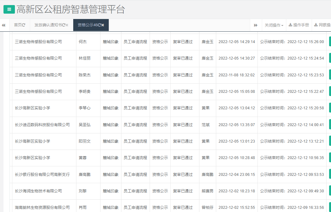Screen dimensions: 331x212
Task: Click the download icon beside 网银操作
Action: pos(316,25)
